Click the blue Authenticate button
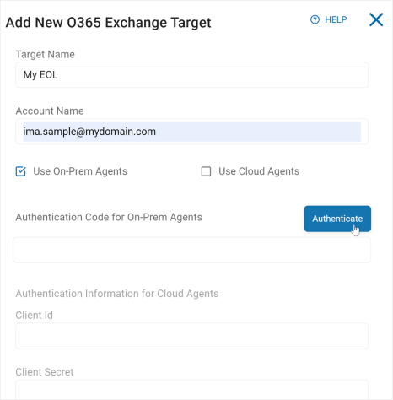This screenshot has height=400, width=393. pos(337,219)
